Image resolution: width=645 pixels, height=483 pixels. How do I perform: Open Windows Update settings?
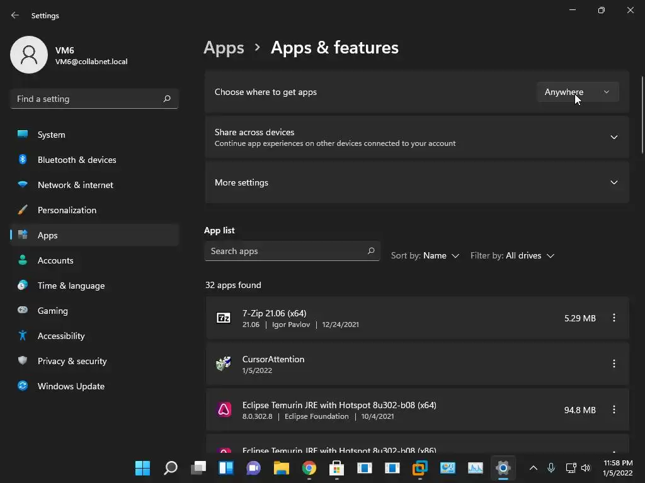click(x=94, y=386)
